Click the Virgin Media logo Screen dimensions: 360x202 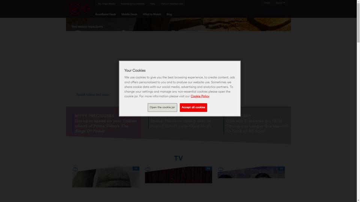(79, 9)
